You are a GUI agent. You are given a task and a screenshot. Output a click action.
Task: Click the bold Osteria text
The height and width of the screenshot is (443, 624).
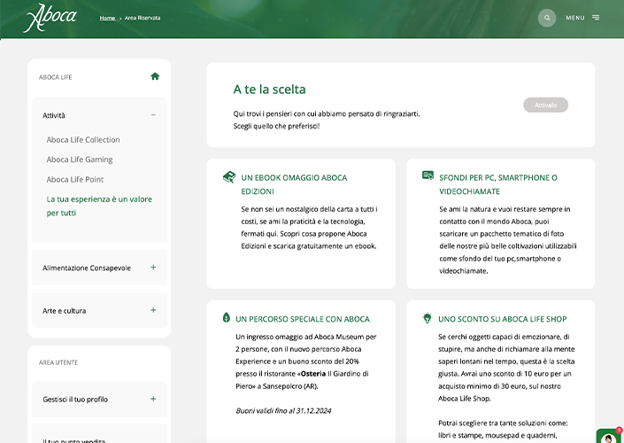(313, 374)
